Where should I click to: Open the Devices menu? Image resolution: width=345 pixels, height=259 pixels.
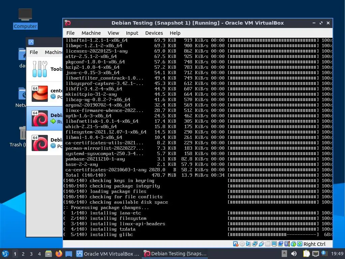154,33
